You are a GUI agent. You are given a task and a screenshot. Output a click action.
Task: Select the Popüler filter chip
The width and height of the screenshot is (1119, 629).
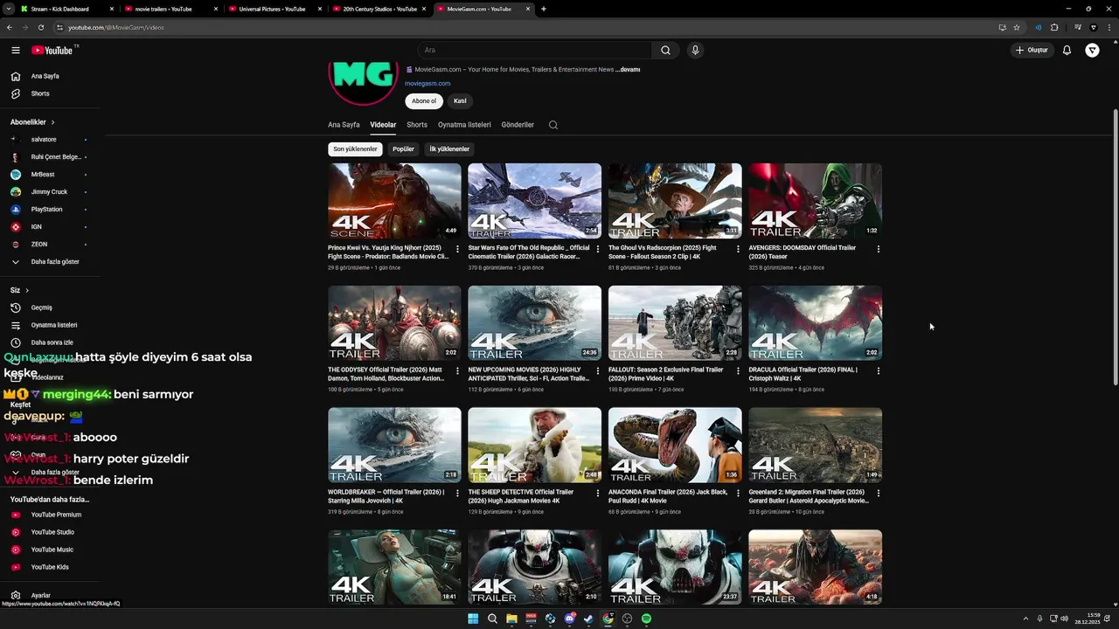click(403, 149)
